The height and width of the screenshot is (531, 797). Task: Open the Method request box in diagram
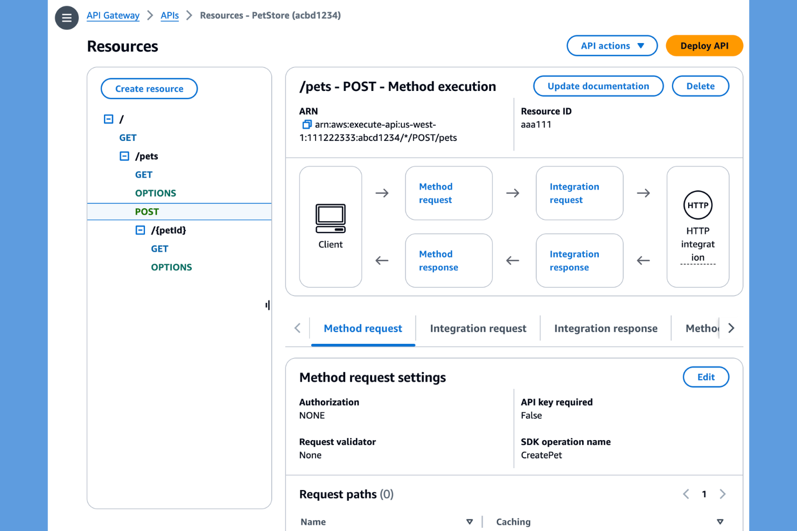(449, 193)
